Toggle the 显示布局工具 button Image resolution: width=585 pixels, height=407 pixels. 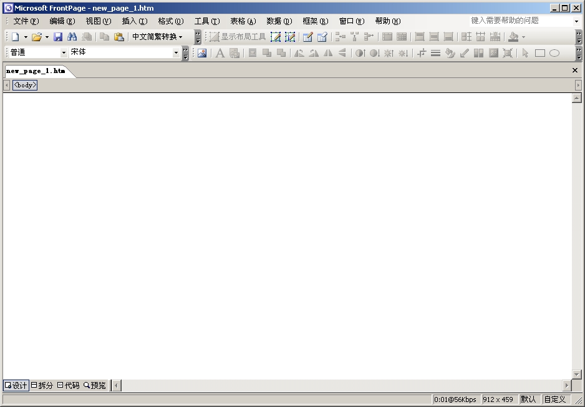pyautogui.click(x=238, y=37)
